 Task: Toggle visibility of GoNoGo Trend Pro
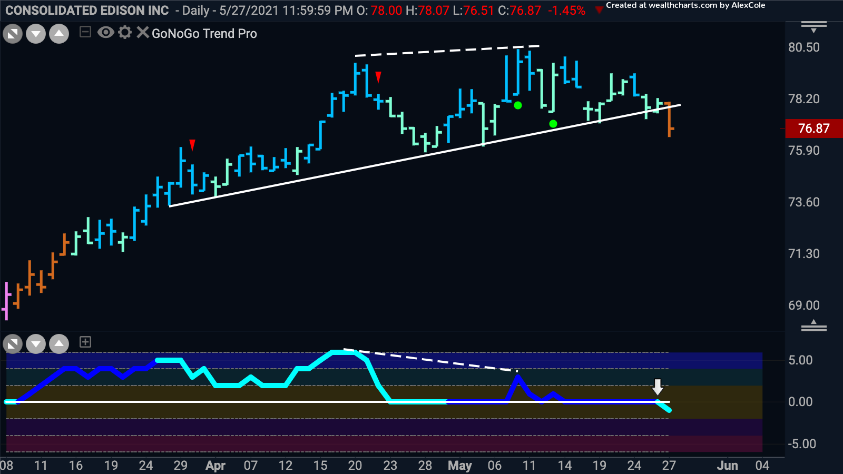105,33
